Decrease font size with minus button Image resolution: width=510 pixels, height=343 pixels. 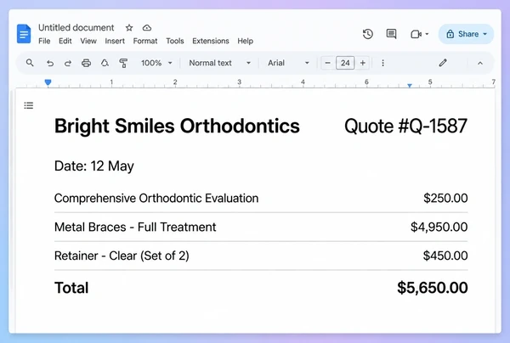pyautogui.click(x=328, y=63)
